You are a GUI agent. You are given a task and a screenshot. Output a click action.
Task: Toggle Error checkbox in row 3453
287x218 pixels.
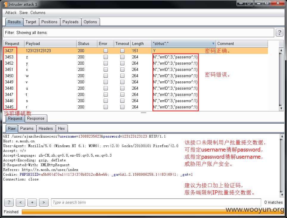(x=106, y=57)
